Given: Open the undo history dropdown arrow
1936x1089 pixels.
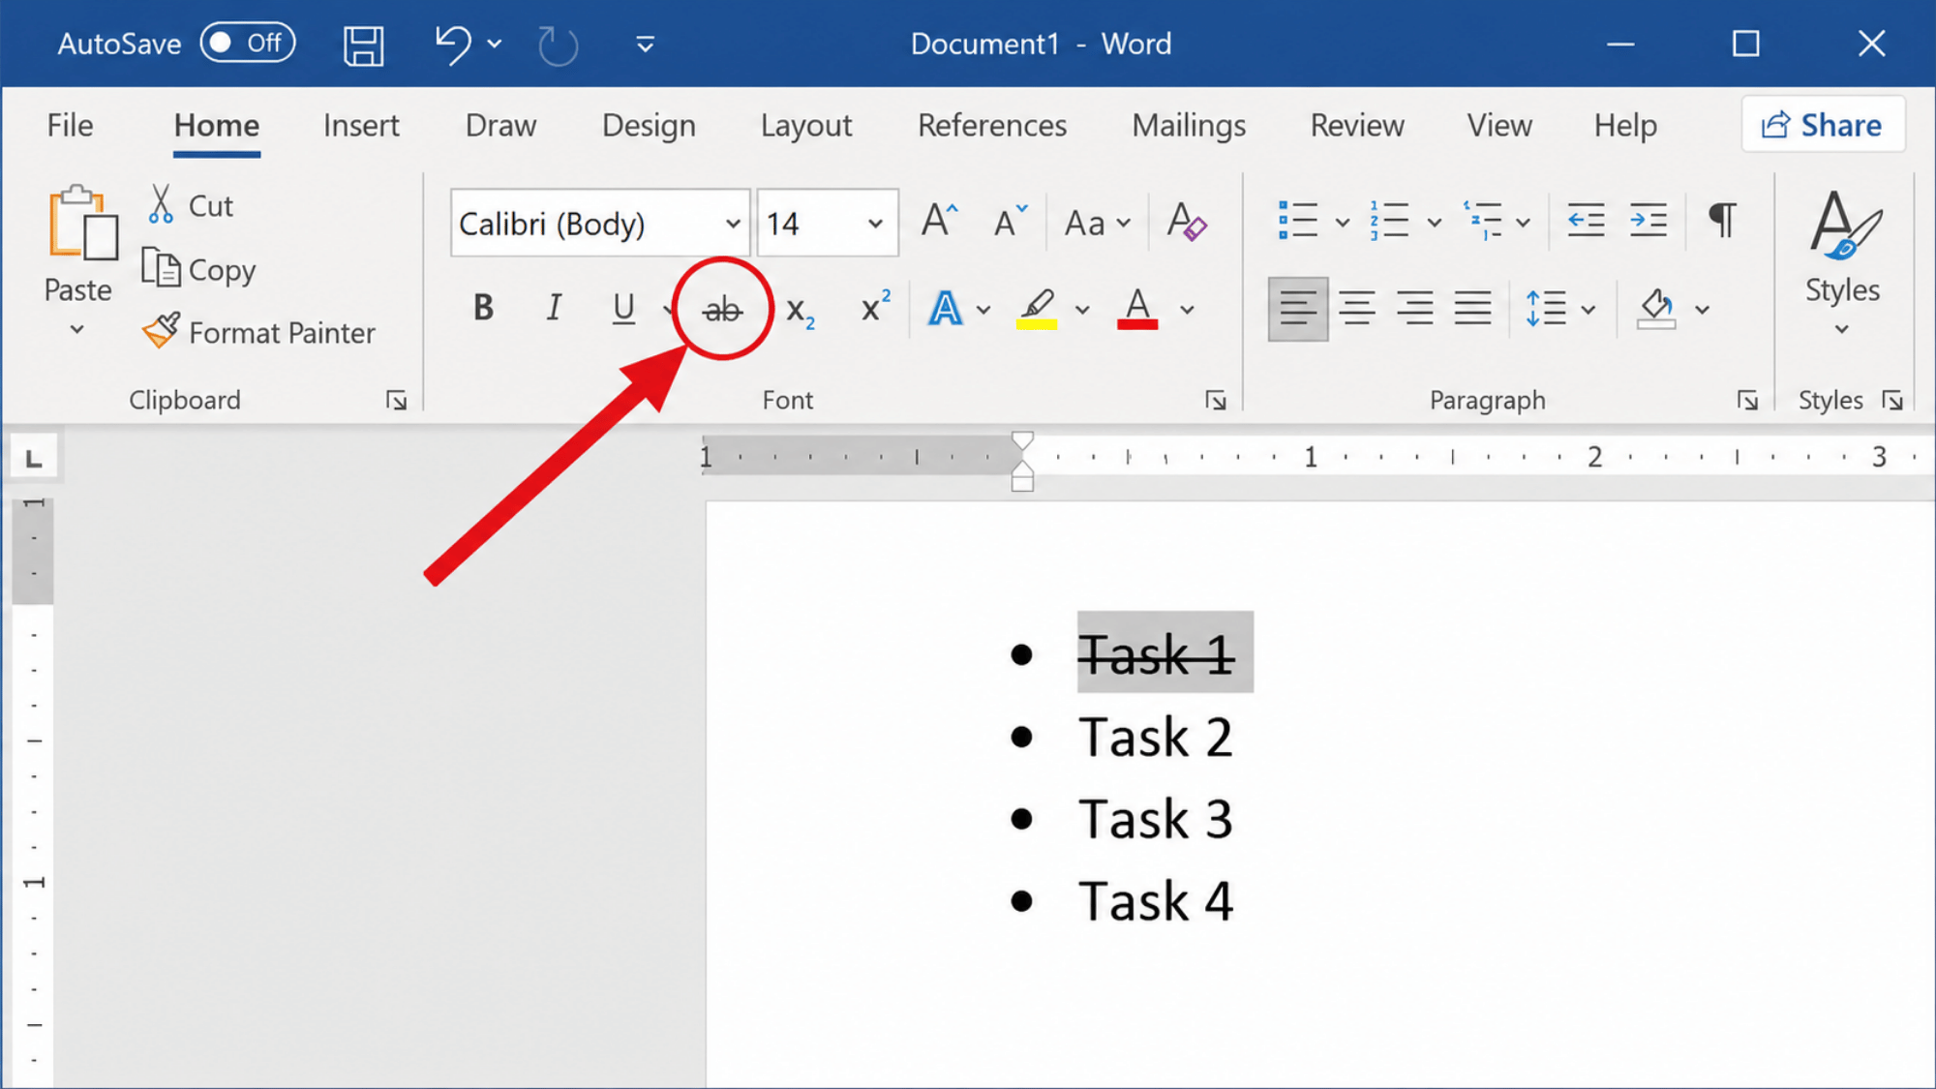Looking at the screenshot, I should pos(495,44).
